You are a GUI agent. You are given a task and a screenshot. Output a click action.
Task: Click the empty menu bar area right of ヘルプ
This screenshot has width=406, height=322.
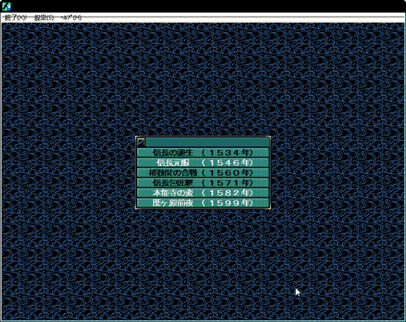(x=241, y=18)
